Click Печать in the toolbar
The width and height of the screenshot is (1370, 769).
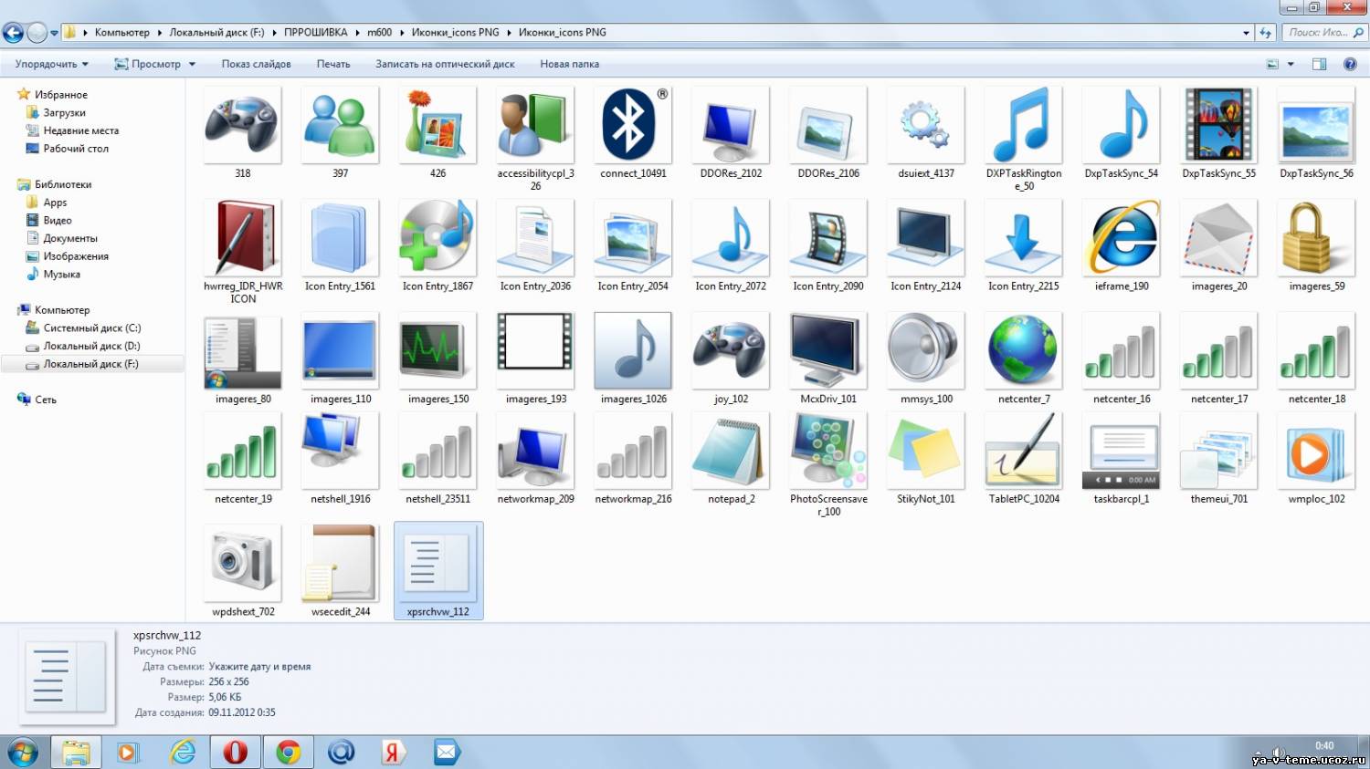click(x=333, y=64)
